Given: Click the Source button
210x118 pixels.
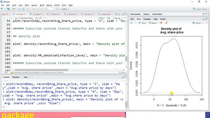Looking at the screenshot, I should pyautogui.click(x=116, y=18).
